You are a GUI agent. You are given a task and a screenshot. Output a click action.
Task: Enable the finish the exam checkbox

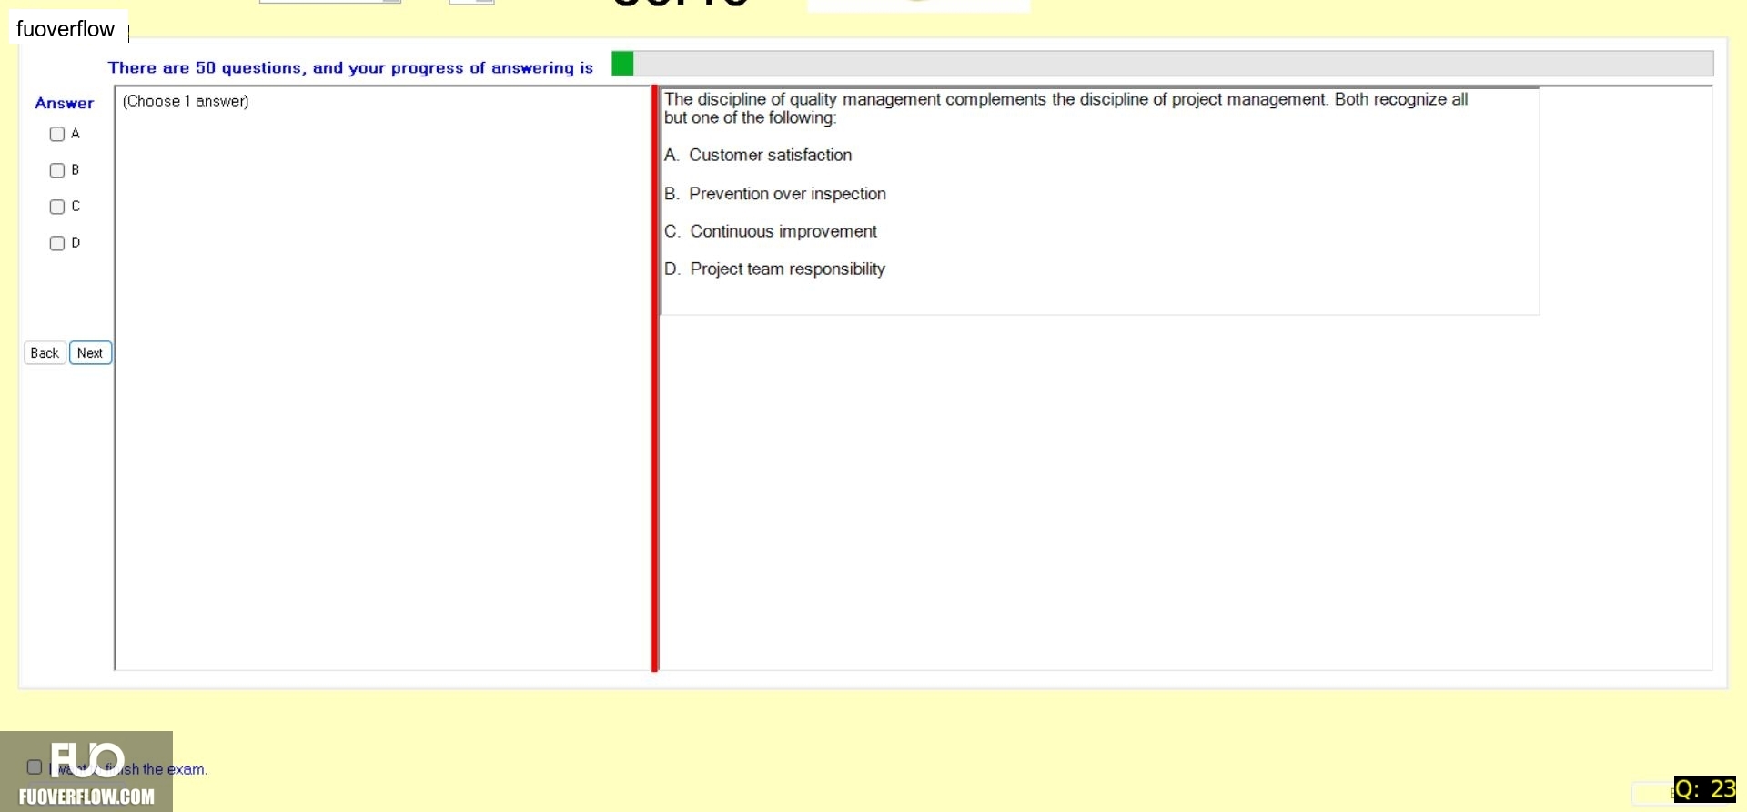pos(35,767)
